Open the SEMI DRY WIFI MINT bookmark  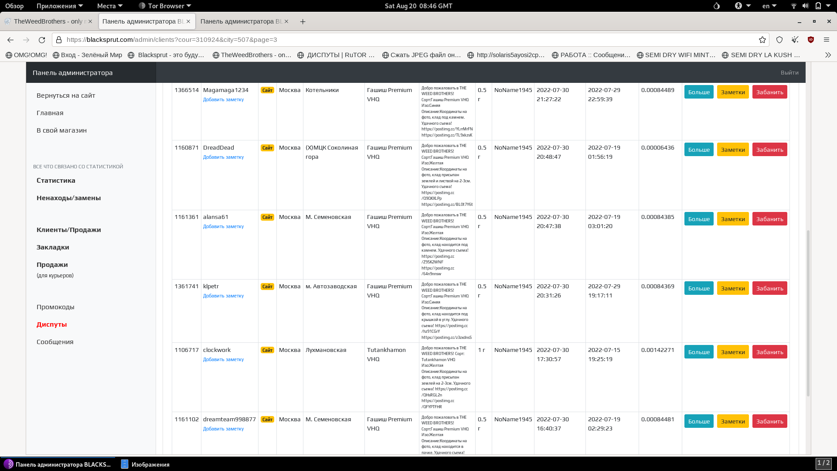click(x=676, y=55)
